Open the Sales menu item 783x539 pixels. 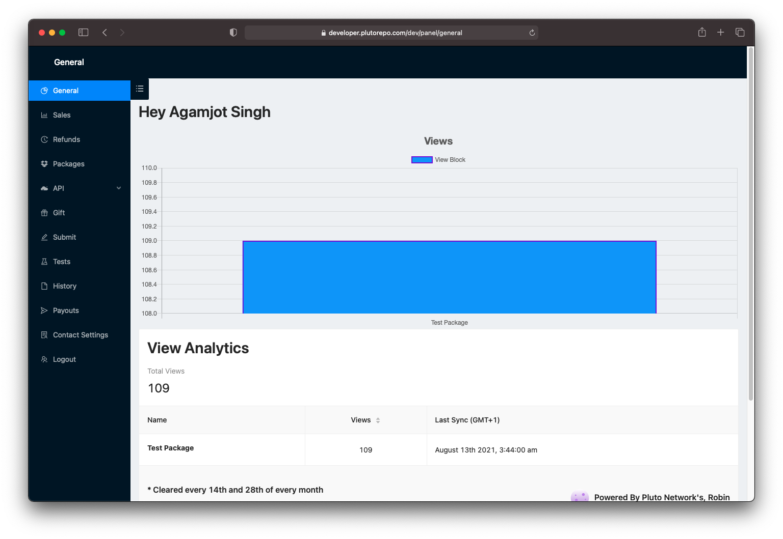pyautogui.click(x=80, y=115)
